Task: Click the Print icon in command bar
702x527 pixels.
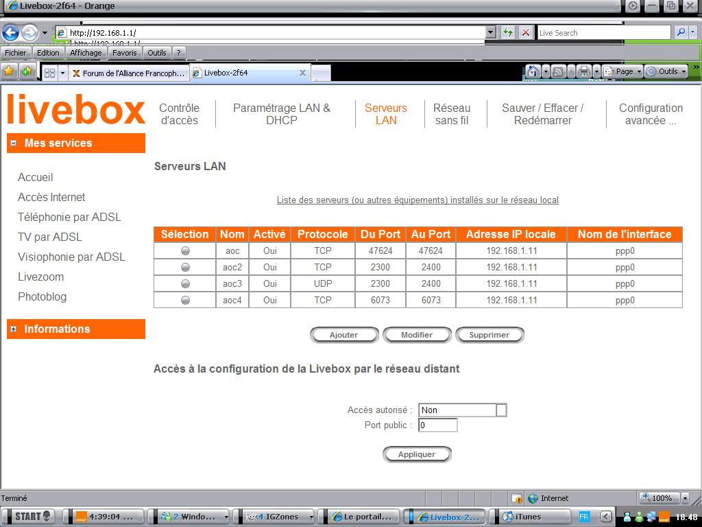Action: tap(583, 71)
